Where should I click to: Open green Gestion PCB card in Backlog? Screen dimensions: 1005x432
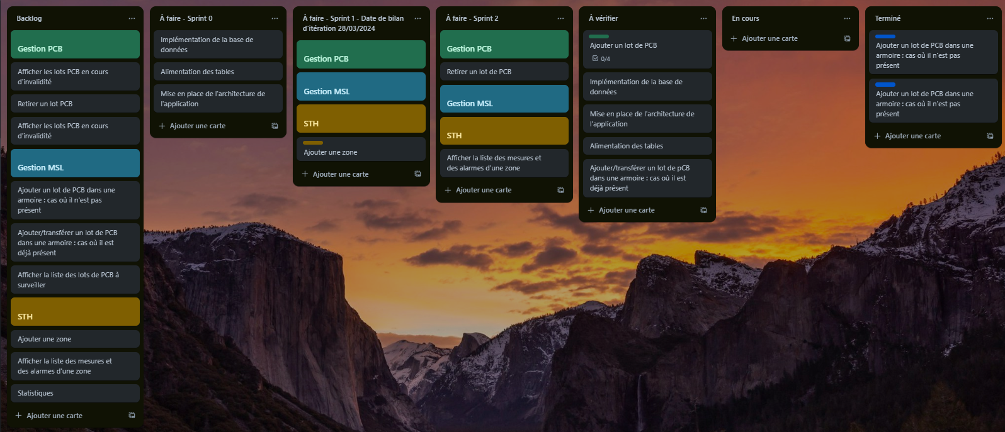(75, 45)
